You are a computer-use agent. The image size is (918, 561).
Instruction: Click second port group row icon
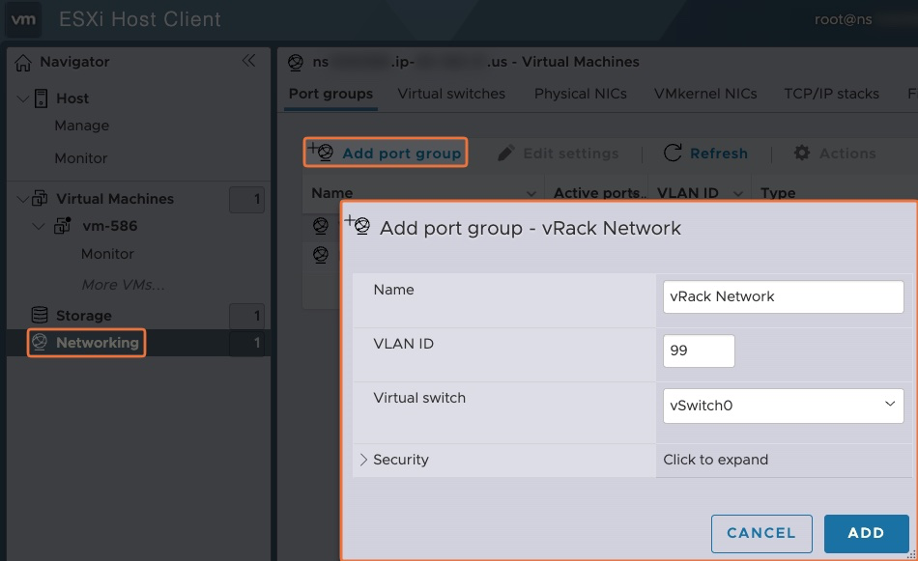[x=320, y=255]
